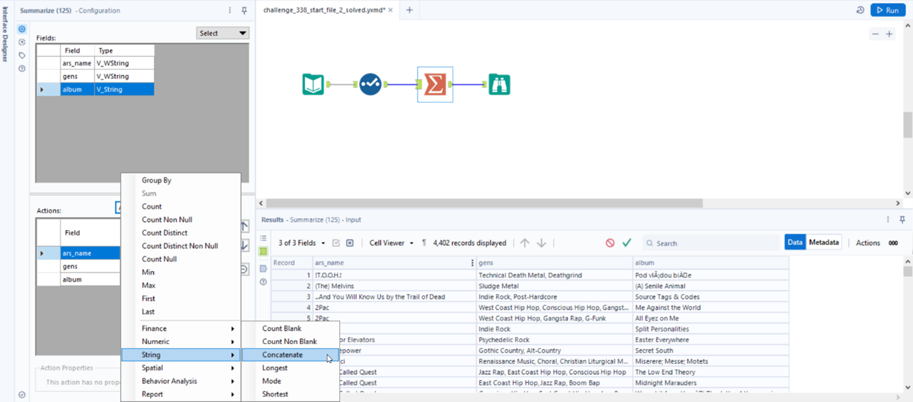This screenshot has height=402, width=913.
Task: Expand the Behavior Analysis submenu
Action: coord(181,381)
